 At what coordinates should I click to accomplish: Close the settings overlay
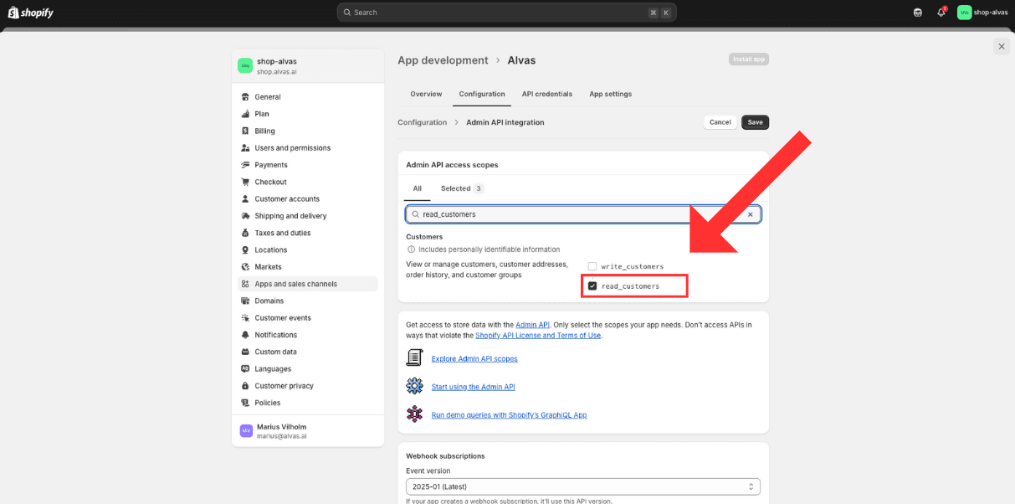[1002, 47]
